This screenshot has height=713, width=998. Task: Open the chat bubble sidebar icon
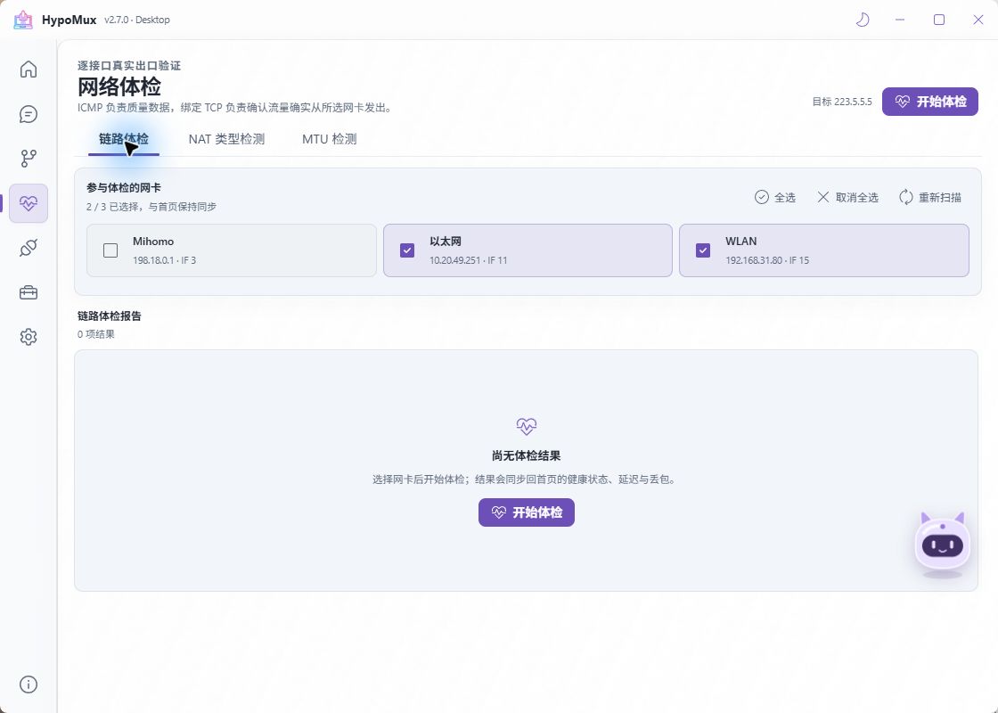point(28,114)
